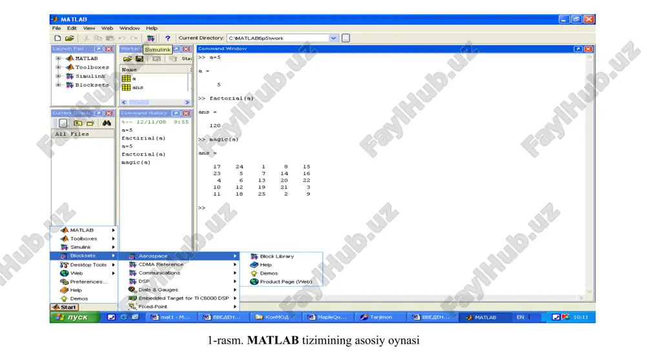Viewport: 646px width, 363px height.
Task: Select Toolboxes item in Launch Pad tree
Action: pyautogui.click(x=92, y=67)
